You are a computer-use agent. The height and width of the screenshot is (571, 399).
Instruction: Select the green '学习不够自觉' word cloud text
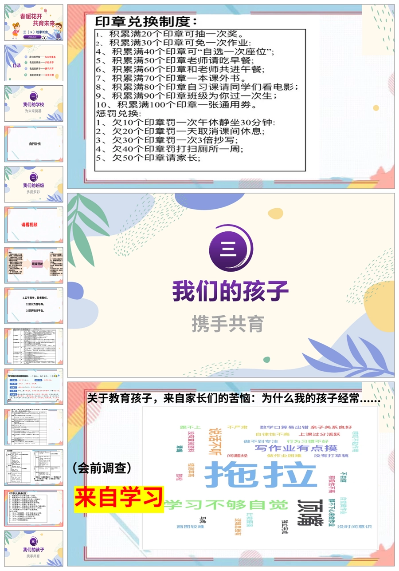tap(226, 505)
